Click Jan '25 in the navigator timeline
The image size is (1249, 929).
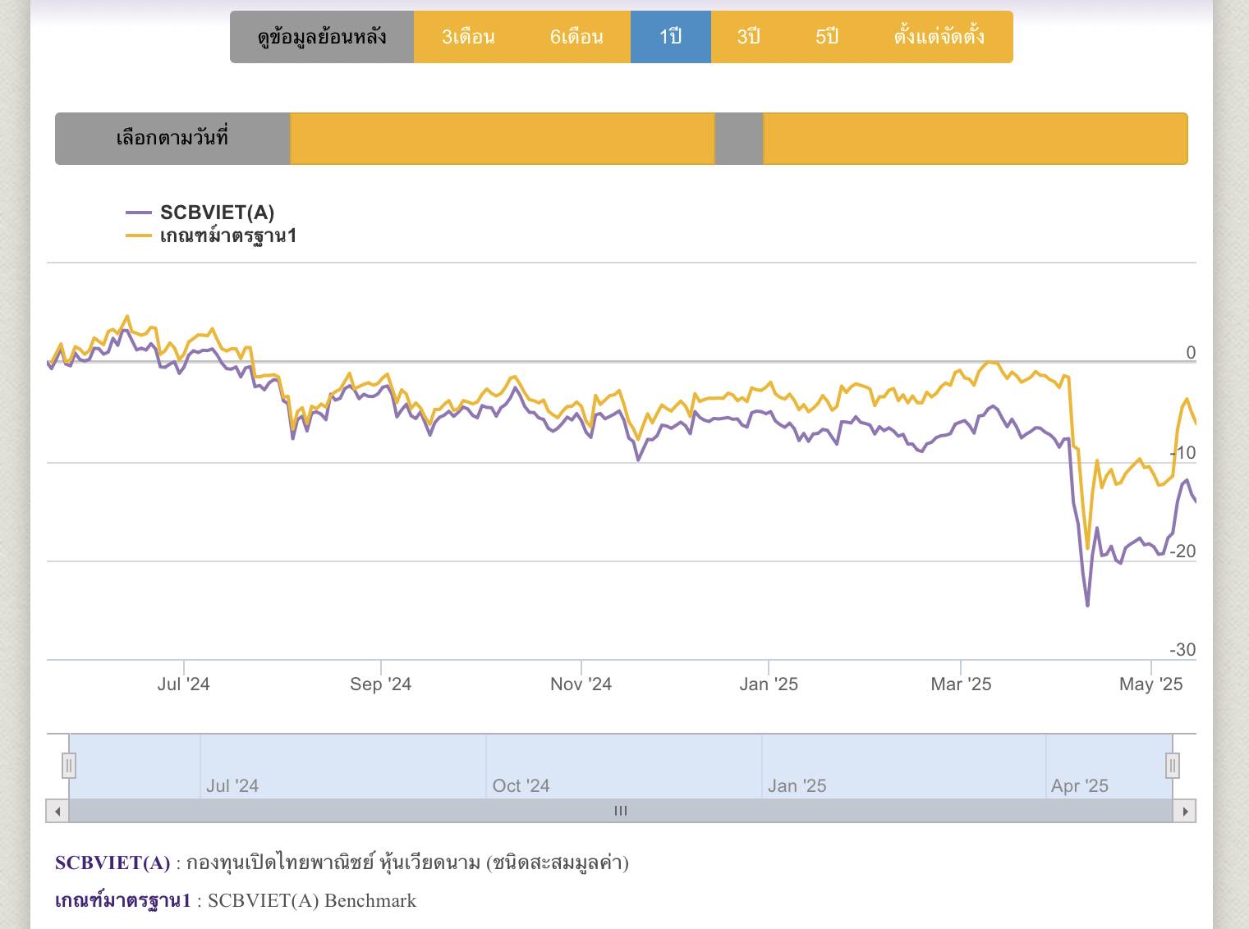click(x=797, y=785)
